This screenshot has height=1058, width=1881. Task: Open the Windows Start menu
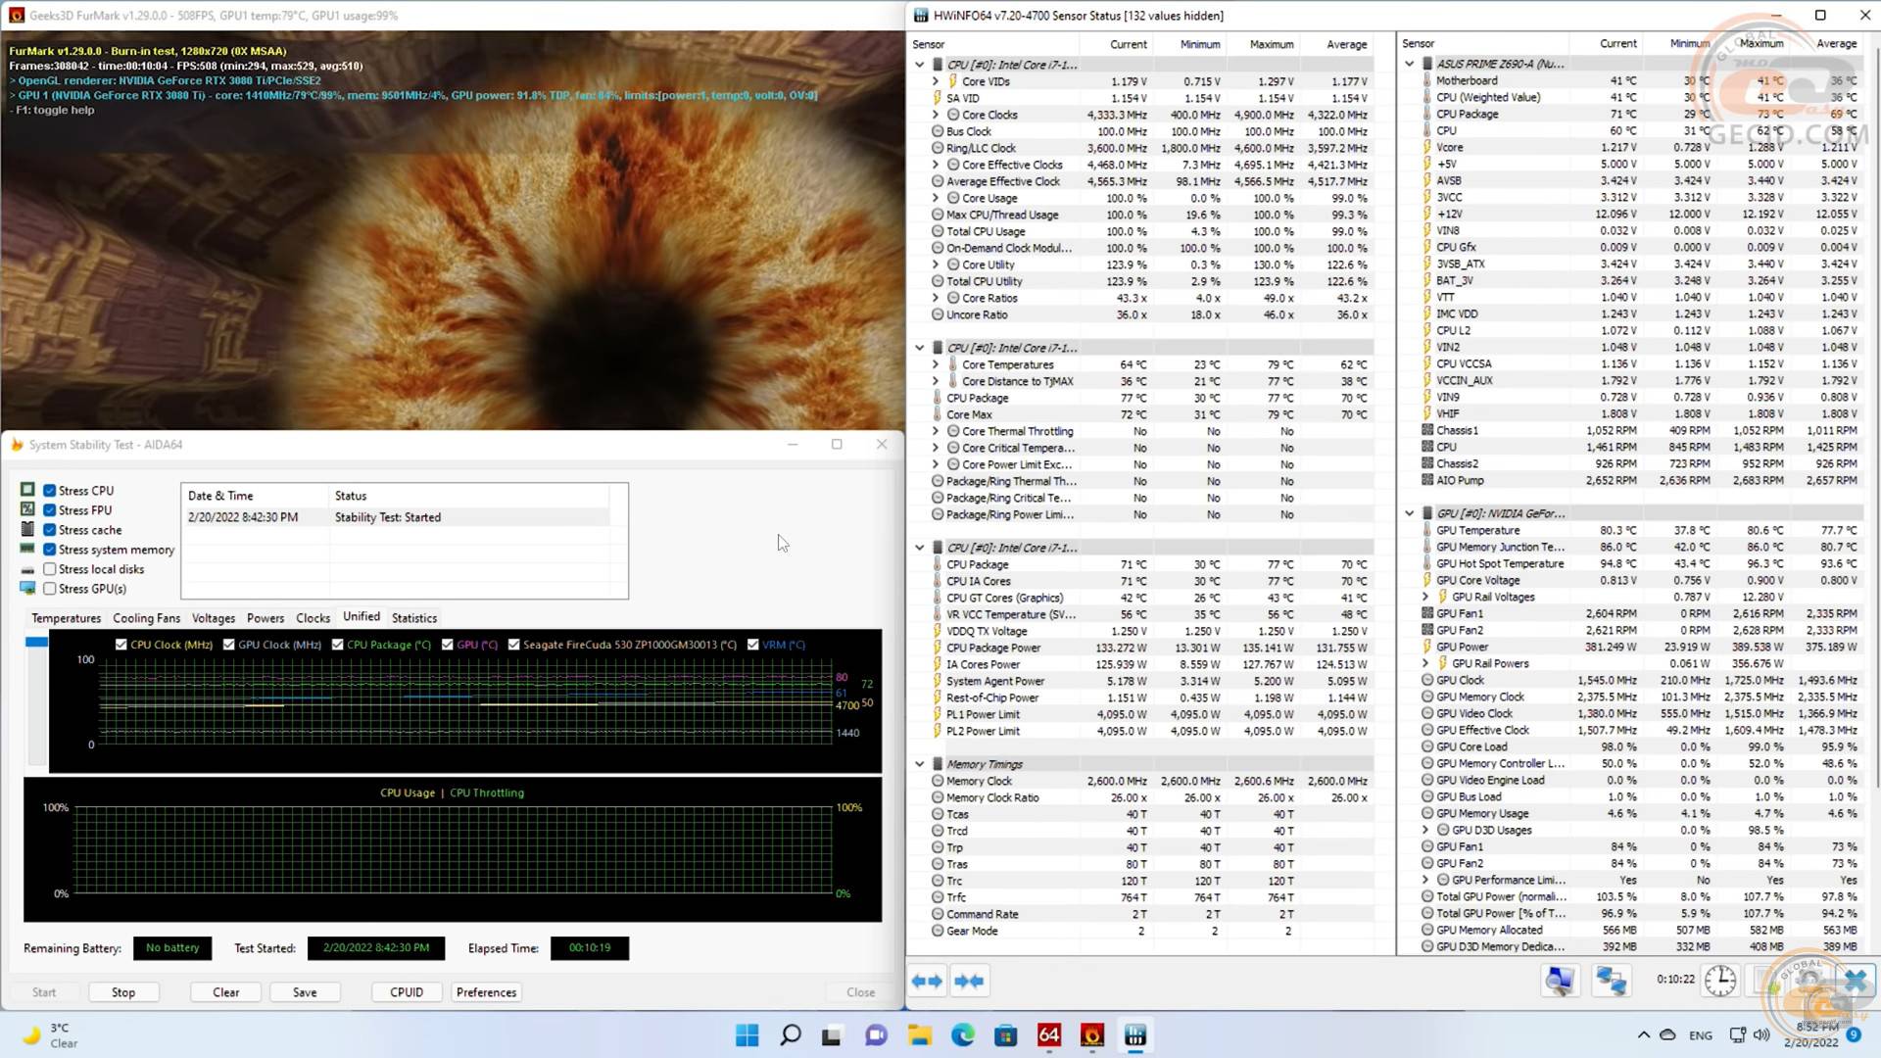point(747,1034)
